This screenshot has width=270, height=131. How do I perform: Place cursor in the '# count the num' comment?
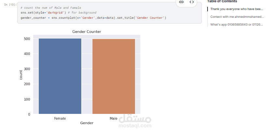point(51,8)
